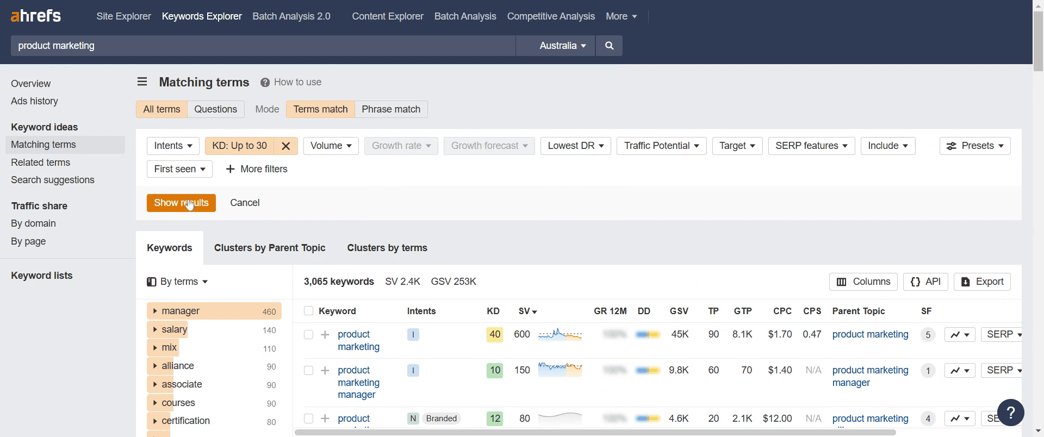The height and width of the screenshot is (437, 1044).
Task: Check the checkbox in the Branded row
Action: (x=308, y=419)
